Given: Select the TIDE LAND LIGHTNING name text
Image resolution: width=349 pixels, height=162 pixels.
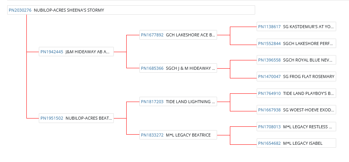Looking at the screenshot, I should pos(190,101).
